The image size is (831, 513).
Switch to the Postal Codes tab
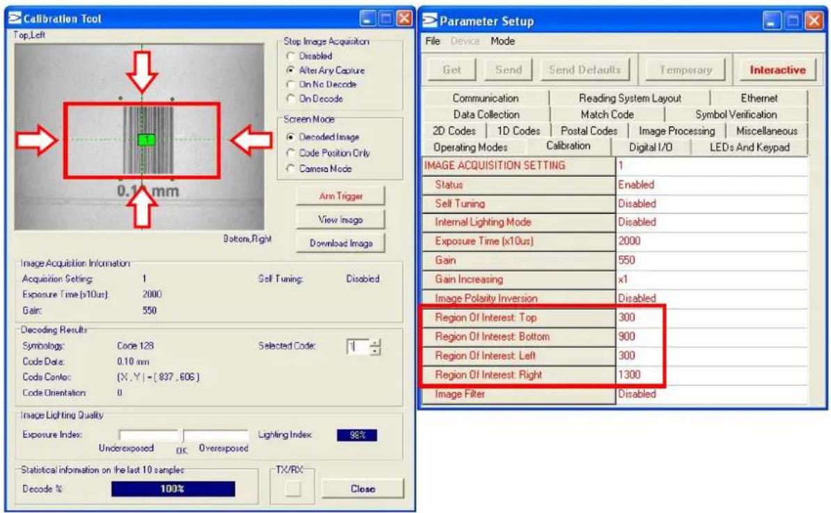click(589, 131)
